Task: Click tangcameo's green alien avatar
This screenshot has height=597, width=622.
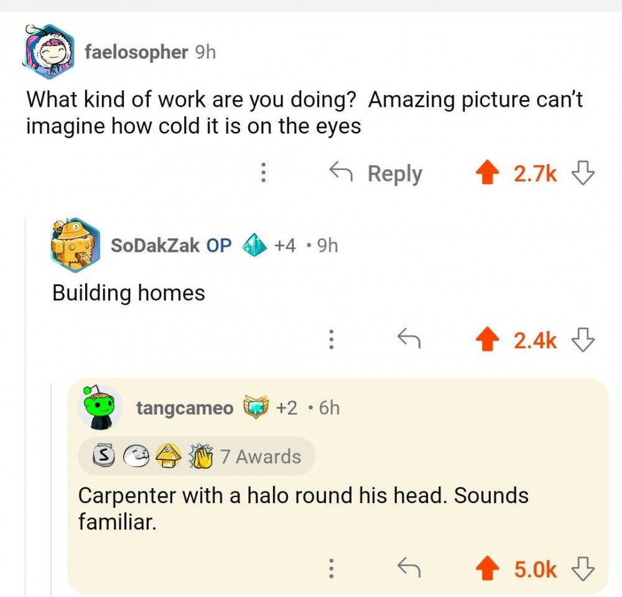Action: tap(100, 408)
